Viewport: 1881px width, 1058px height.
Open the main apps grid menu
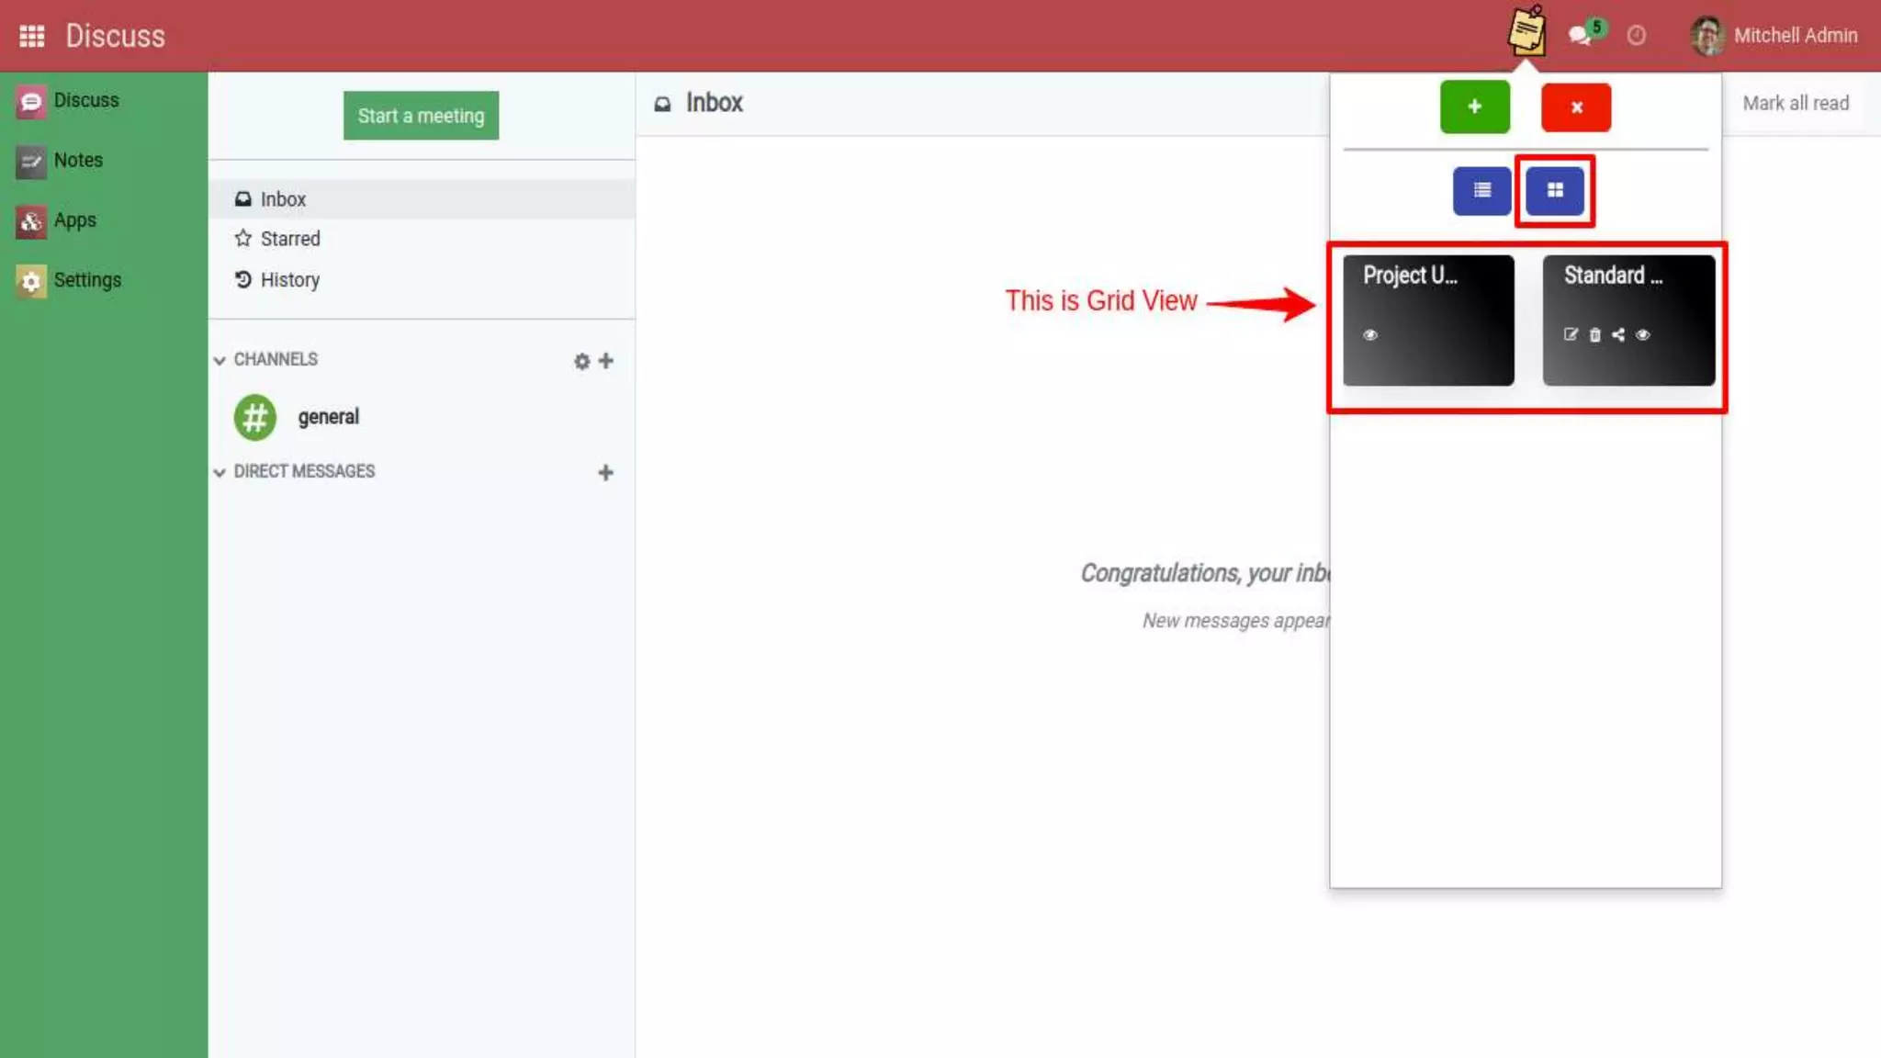tap(32, 36)
